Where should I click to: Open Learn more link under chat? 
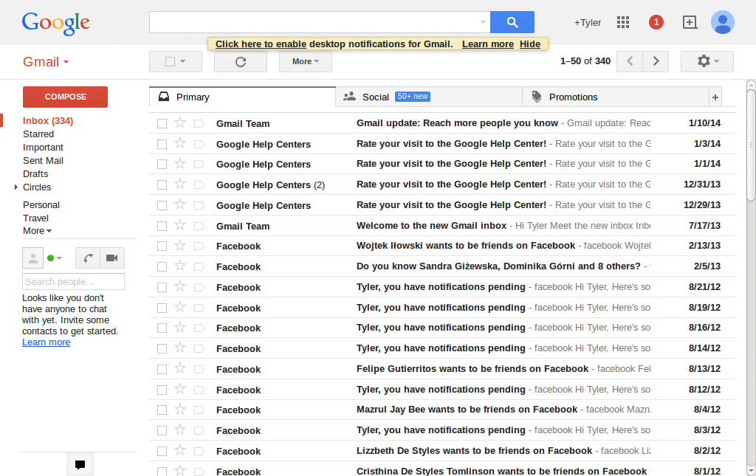click(46, 342)
